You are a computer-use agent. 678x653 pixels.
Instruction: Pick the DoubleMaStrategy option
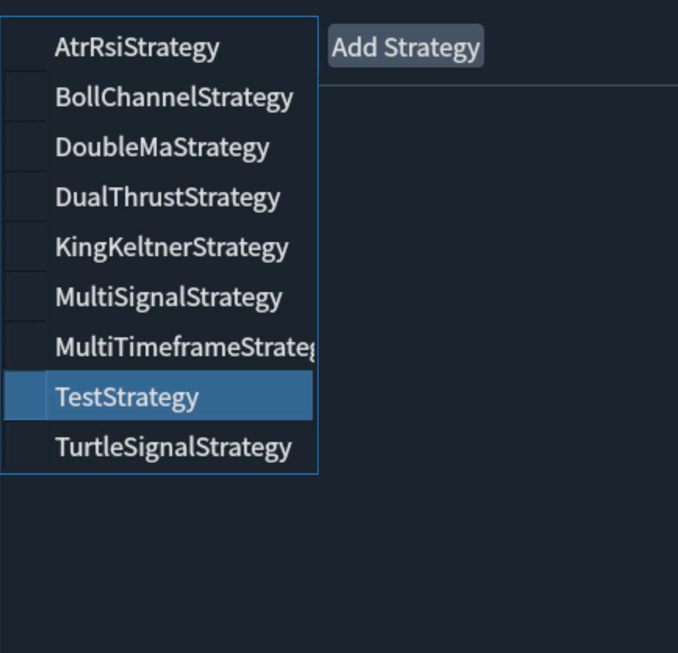pyautogui.click(x=162, y=147)
